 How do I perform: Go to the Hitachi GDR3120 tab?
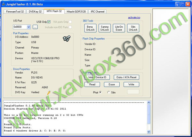[76, 12]
